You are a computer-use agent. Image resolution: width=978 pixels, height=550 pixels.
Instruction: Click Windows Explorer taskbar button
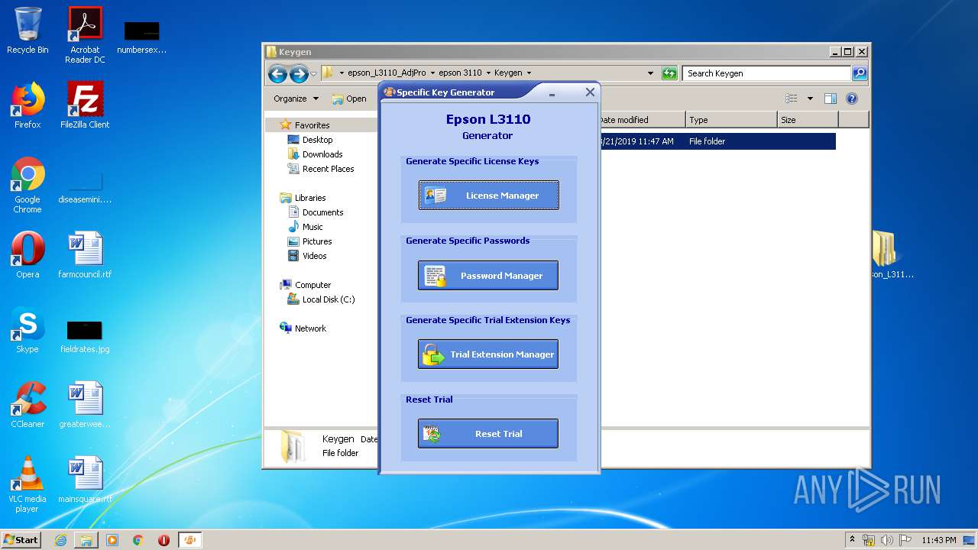[86, 539]
